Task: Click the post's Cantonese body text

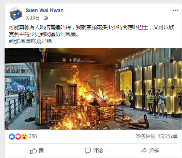Action: pos(91,31)
